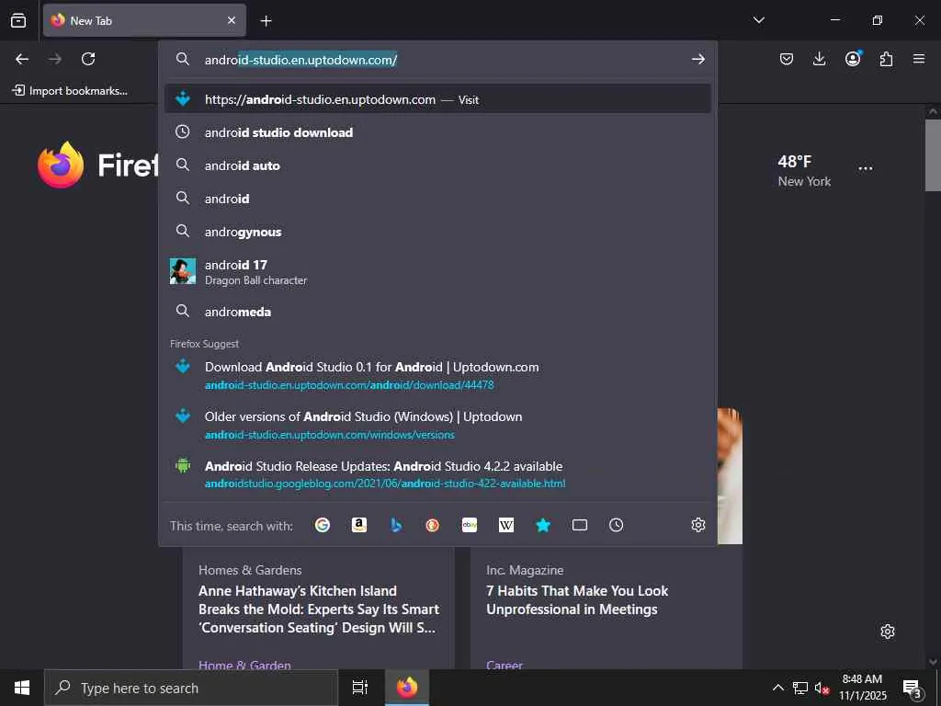This screenshot has height=706, width=941.
Task: Reload the current page
Action: (88, 59)
